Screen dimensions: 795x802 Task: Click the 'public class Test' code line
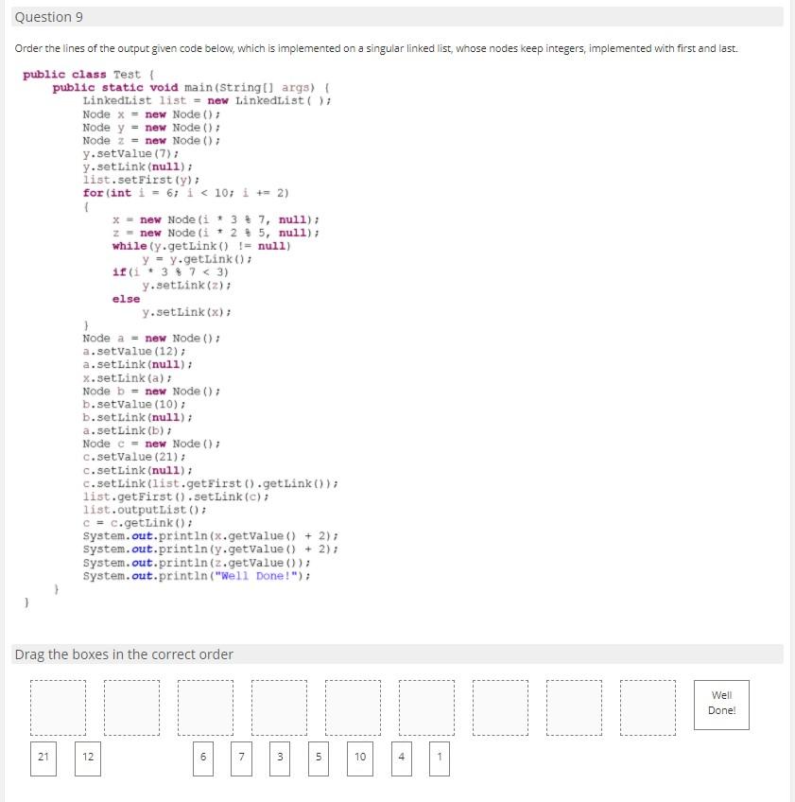85,72
